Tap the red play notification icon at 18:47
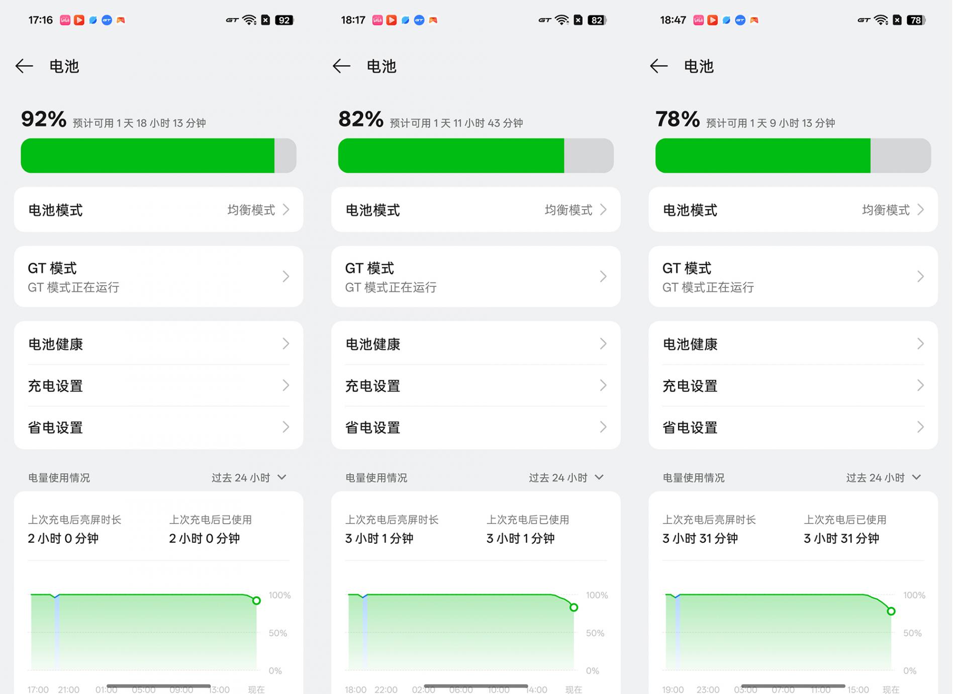The width and height of the screenshot is (955, 694). (712, 20)
